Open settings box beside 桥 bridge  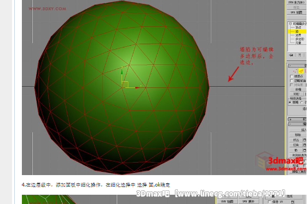coord(305,150)
